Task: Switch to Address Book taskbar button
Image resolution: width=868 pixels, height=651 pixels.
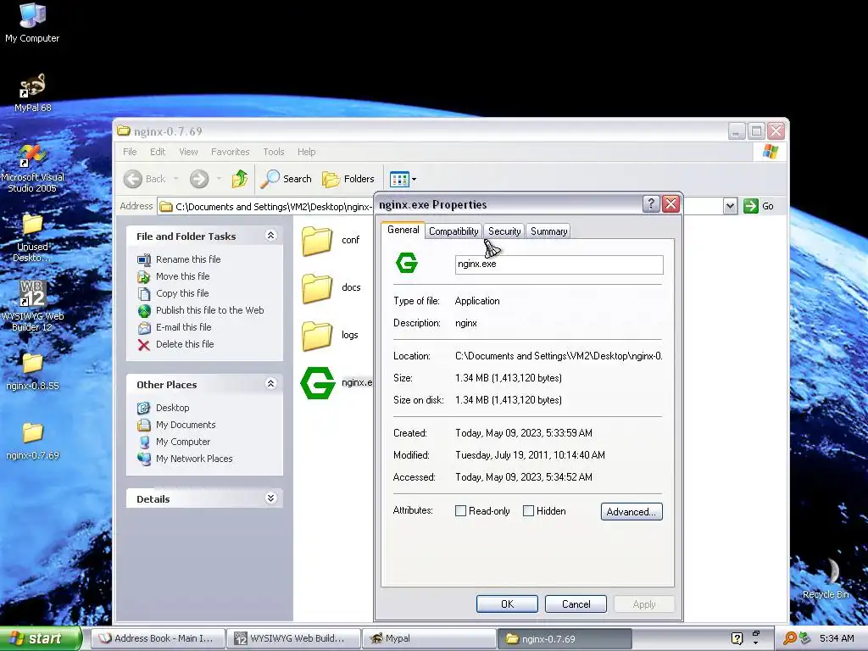Action: [158, 638]
